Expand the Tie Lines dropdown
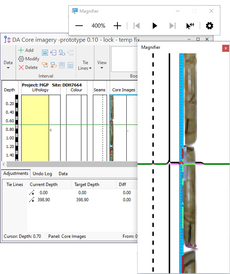Viewport: 230px width, 274px height. [85, 65]
